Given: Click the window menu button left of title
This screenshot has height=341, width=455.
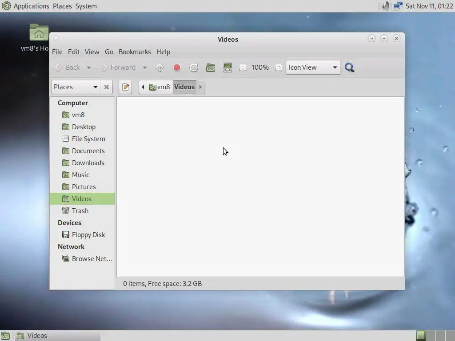Looking at the screenshot, I should [56, 38].
